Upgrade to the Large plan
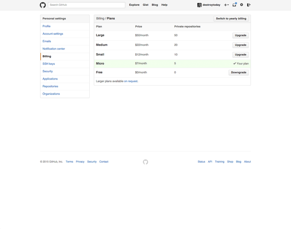Screen dimensions: 291x229 point(241,35)
